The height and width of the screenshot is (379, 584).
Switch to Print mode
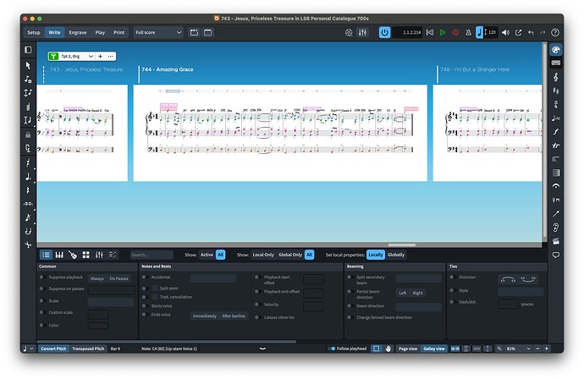point(118,32)
